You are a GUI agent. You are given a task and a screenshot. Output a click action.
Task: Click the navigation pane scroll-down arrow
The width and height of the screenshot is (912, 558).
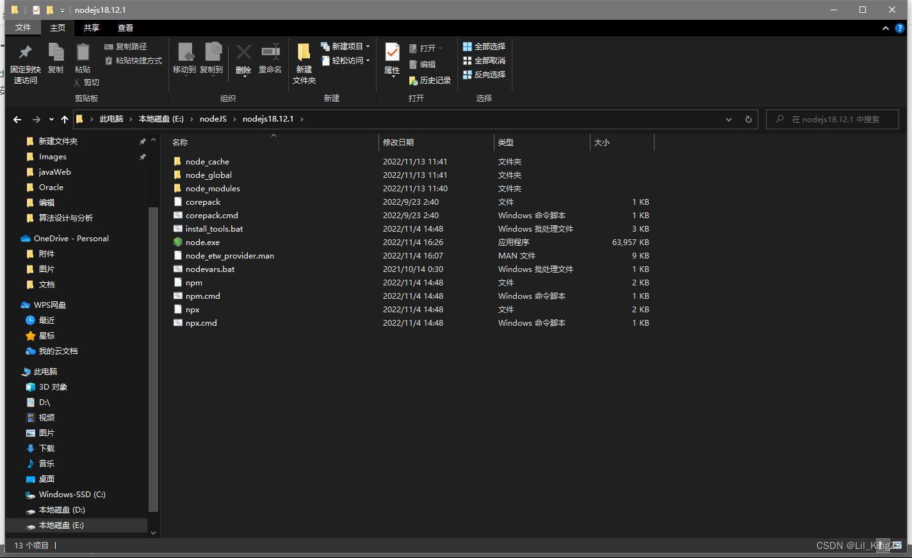(x=153, y=532)
